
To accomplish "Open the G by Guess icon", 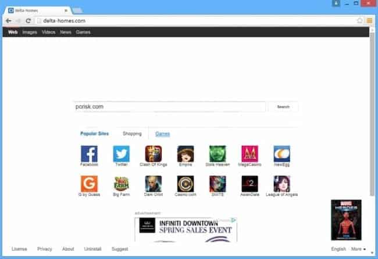I will click(x=89, y=184).
